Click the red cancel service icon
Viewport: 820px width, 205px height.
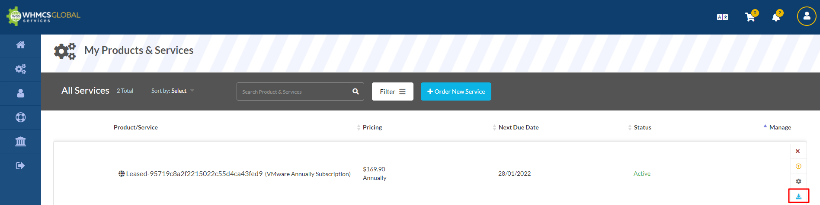(x=798, y=151)
